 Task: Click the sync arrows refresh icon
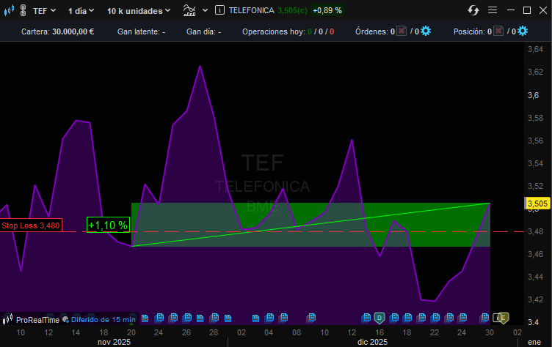click(473, 10)
